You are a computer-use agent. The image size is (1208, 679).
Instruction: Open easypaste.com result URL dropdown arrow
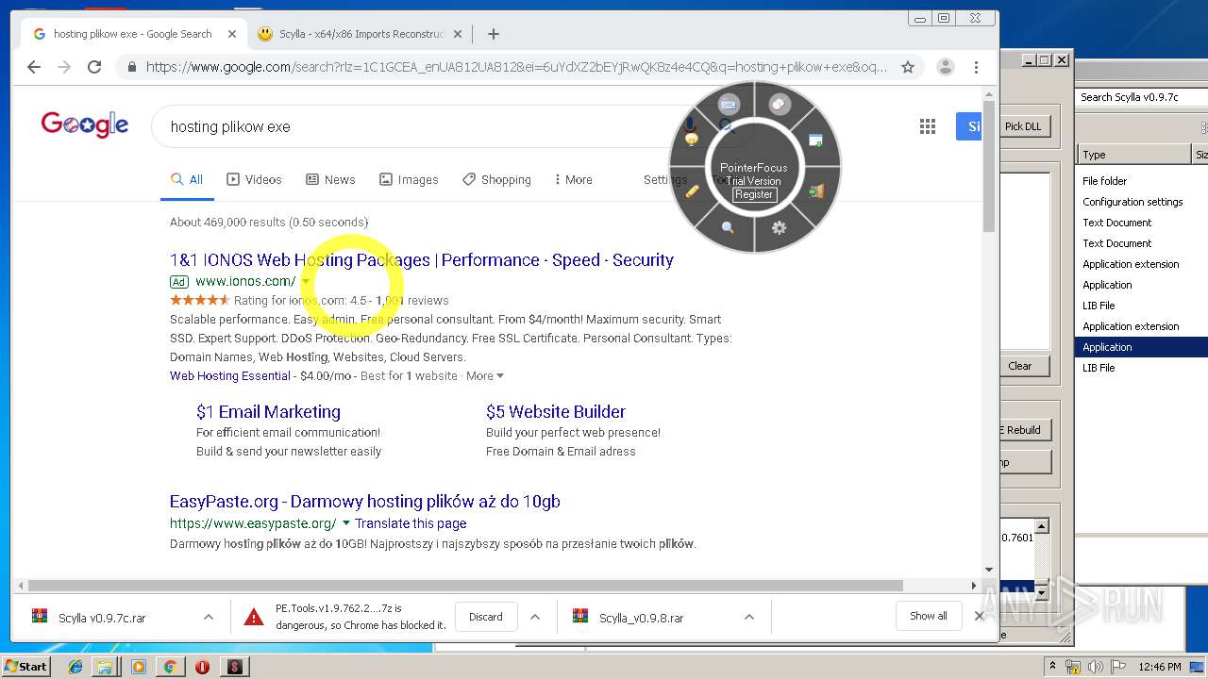[346, 523]
